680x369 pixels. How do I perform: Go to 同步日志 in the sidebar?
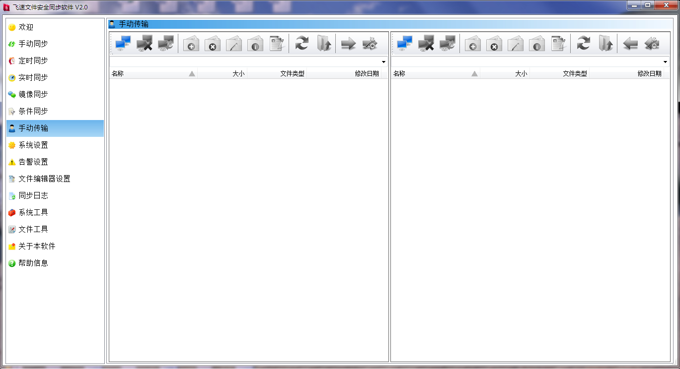click(33, 195)
